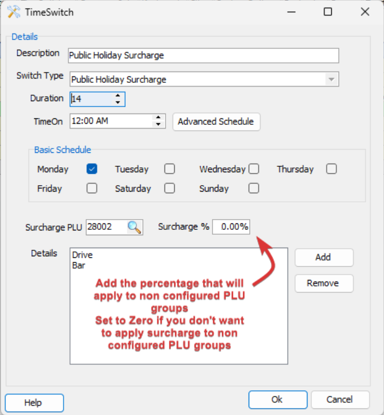Click the Add button
The height and width of the screenshot is (415, 384).
pyautogui.click(x=324, y=257)
